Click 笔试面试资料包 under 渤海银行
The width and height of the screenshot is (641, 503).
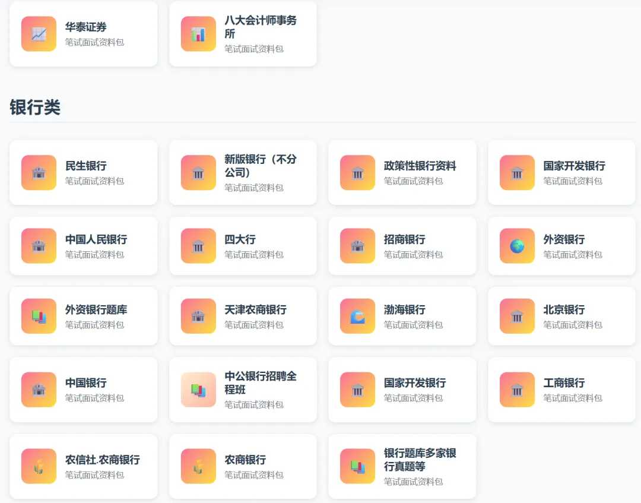413,325
